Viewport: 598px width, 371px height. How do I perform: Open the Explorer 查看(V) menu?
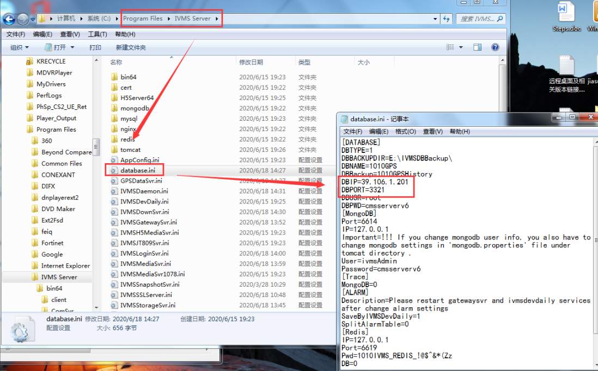70,34
